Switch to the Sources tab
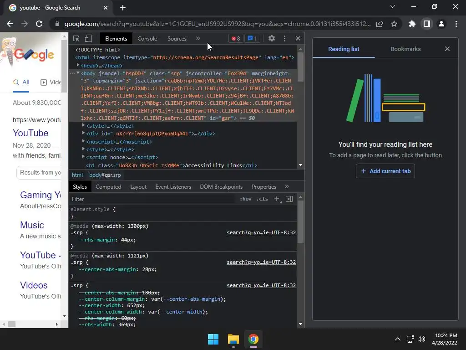The height and width of the screenshot is (350, 466). (x=177, y=38)
